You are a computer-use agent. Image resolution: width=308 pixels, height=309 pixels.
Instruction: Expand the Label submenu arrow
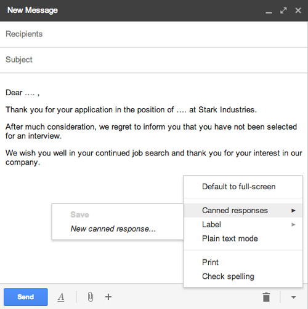click(293, 225)
